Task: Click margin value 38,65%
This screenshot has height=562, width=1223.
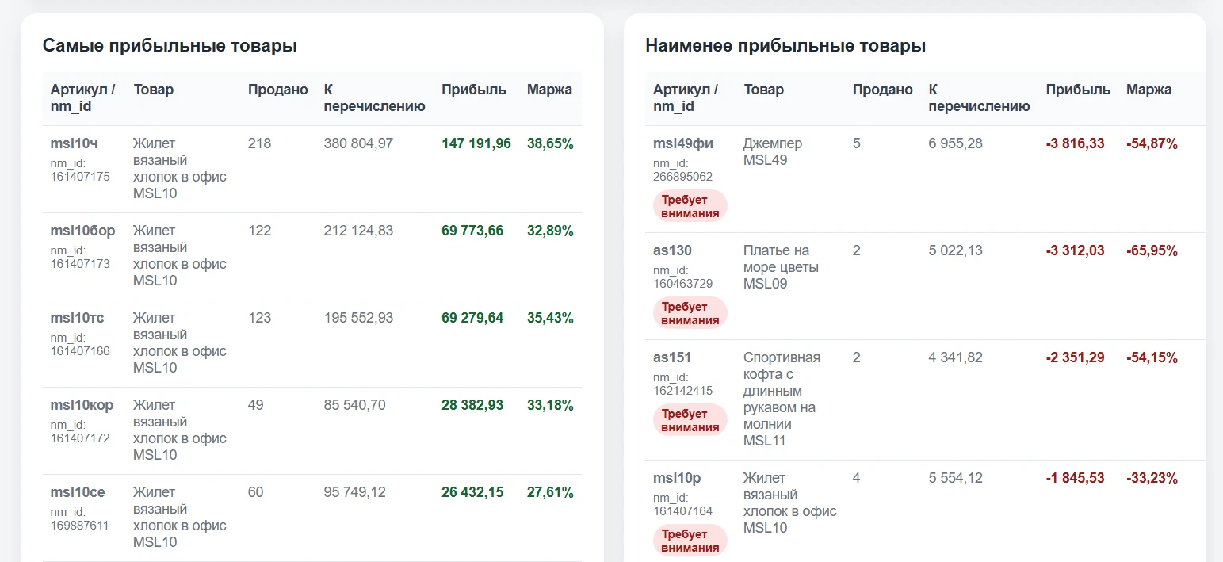Action: click(550, 143)
